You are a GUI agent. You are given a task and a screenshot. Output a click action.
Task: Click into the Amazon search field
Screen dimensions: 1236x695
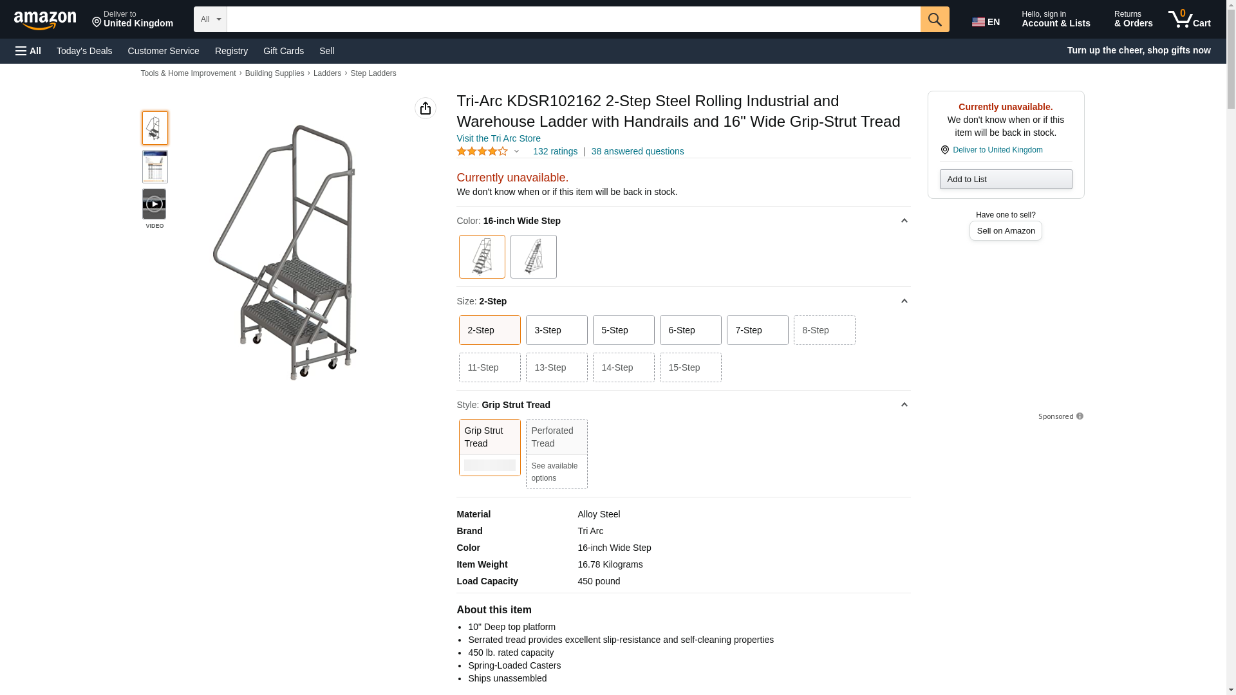(x=573, y=19)
